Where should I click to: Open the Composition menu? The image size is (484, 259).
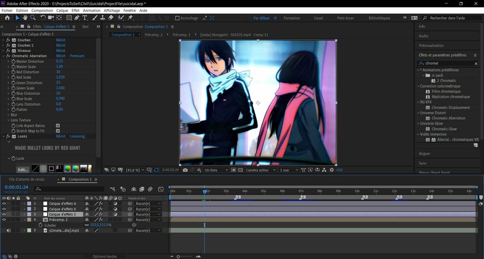(42, 11)
